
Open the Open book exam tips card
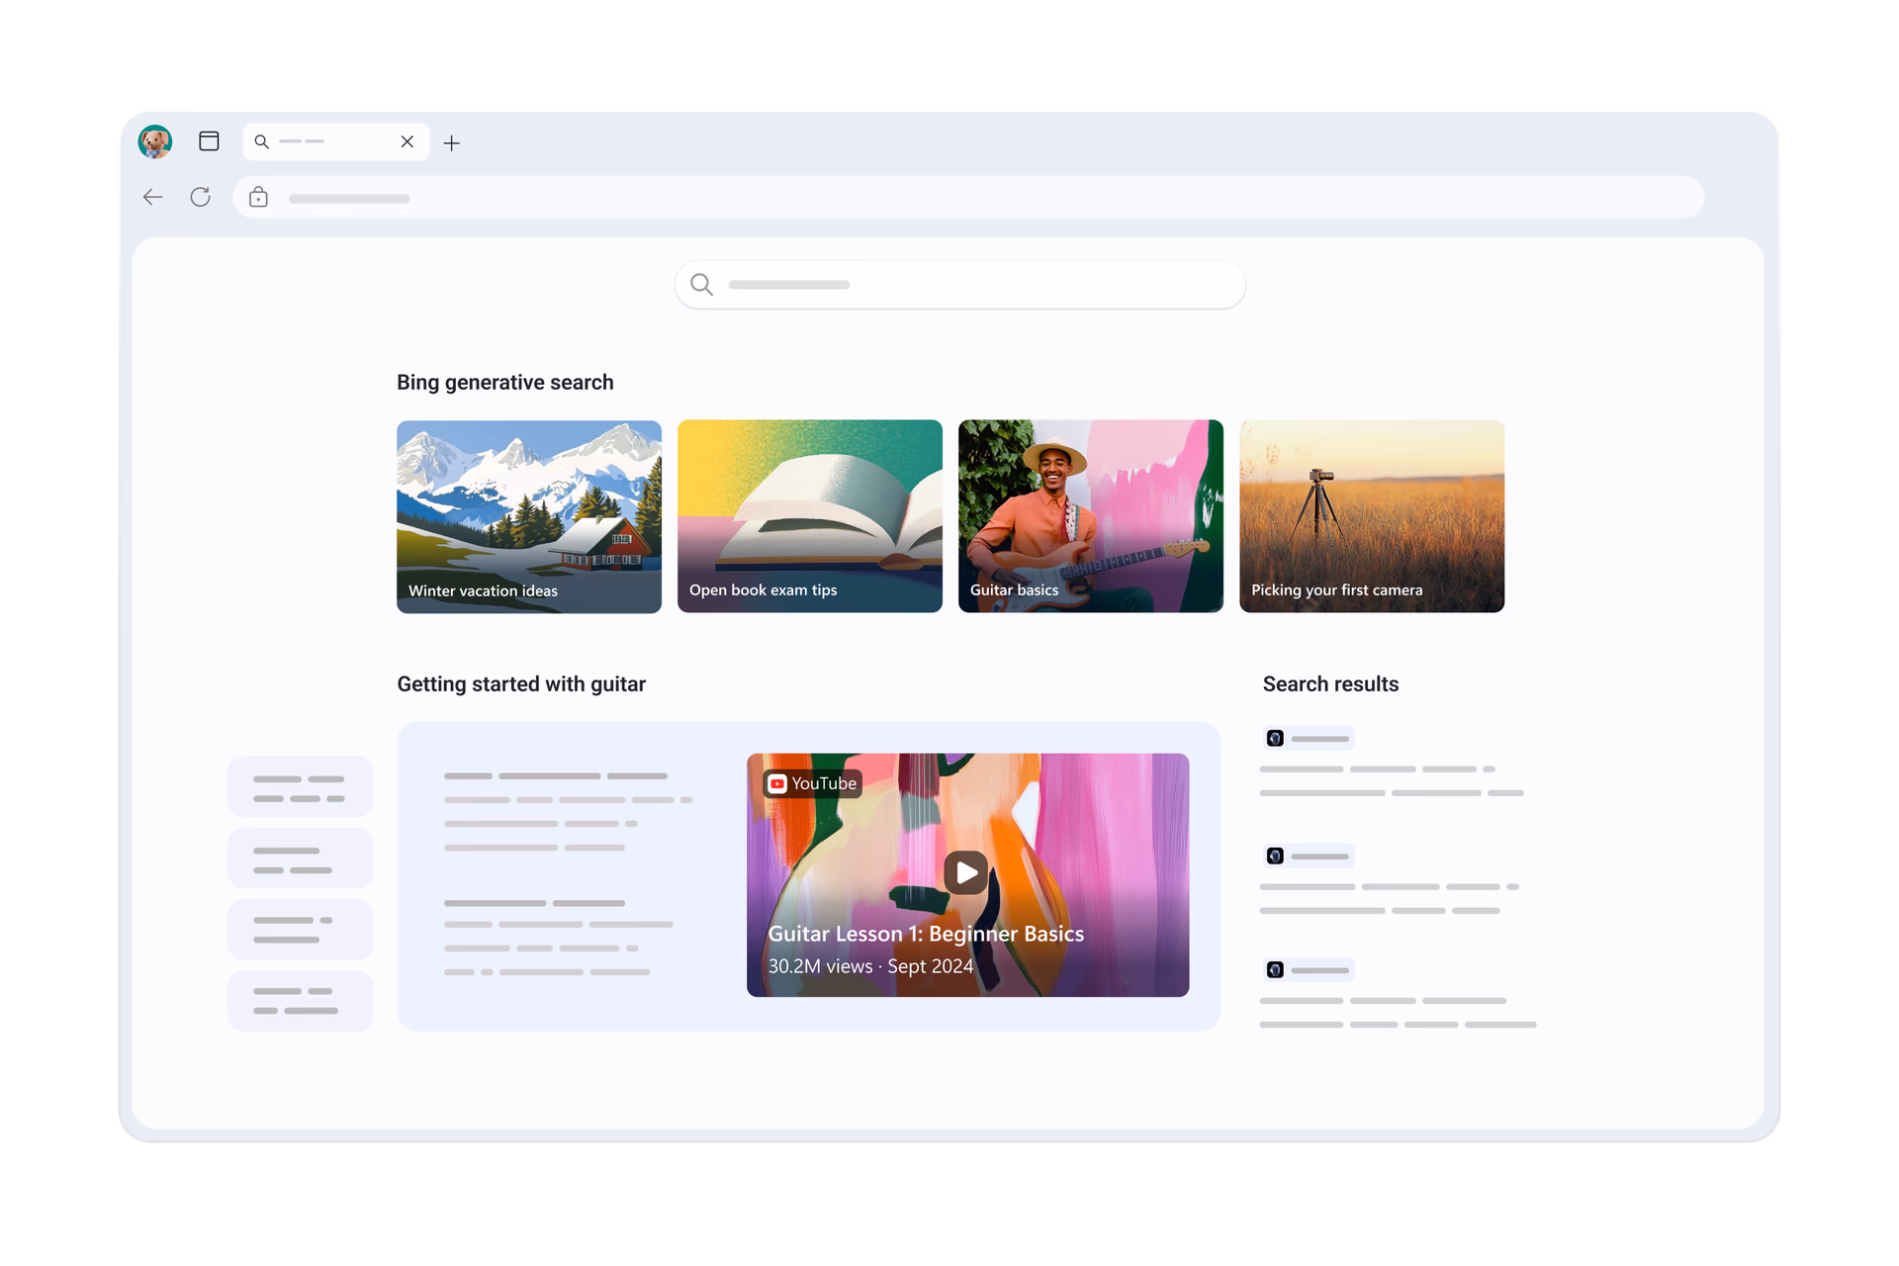(810, 516)
